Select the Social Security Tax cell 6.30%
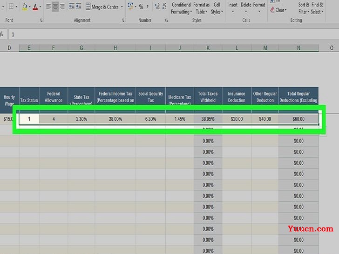Image resolution: width=339 pixels, height=254 pixels. pyautogui.click(x=150, y=119)
